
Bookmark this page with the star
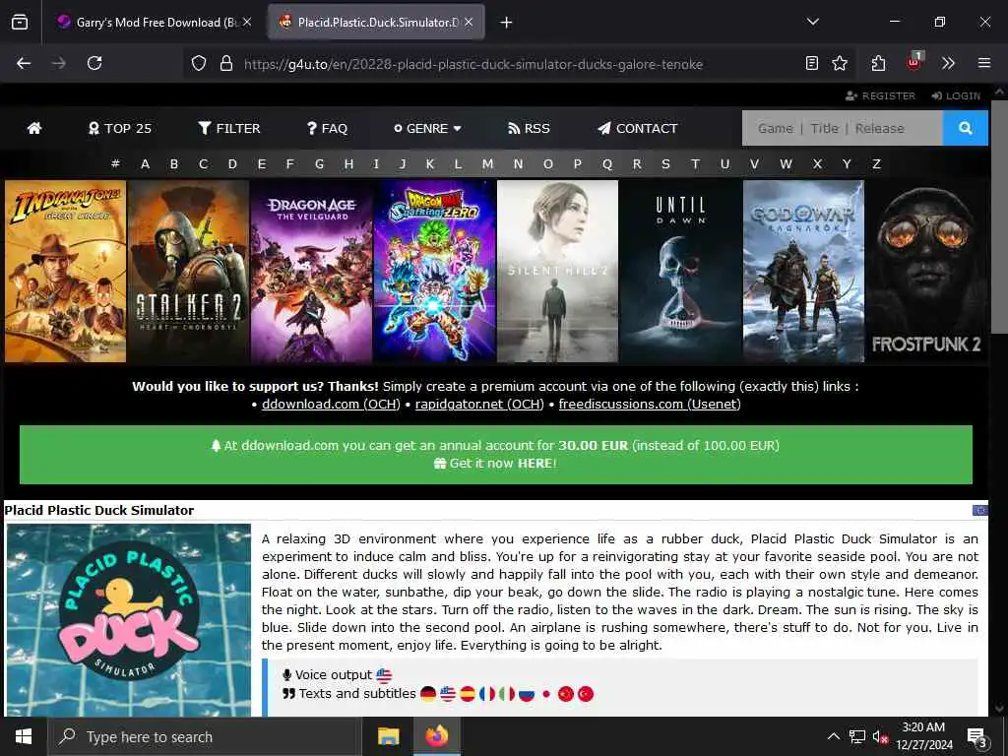coord(840,63)
